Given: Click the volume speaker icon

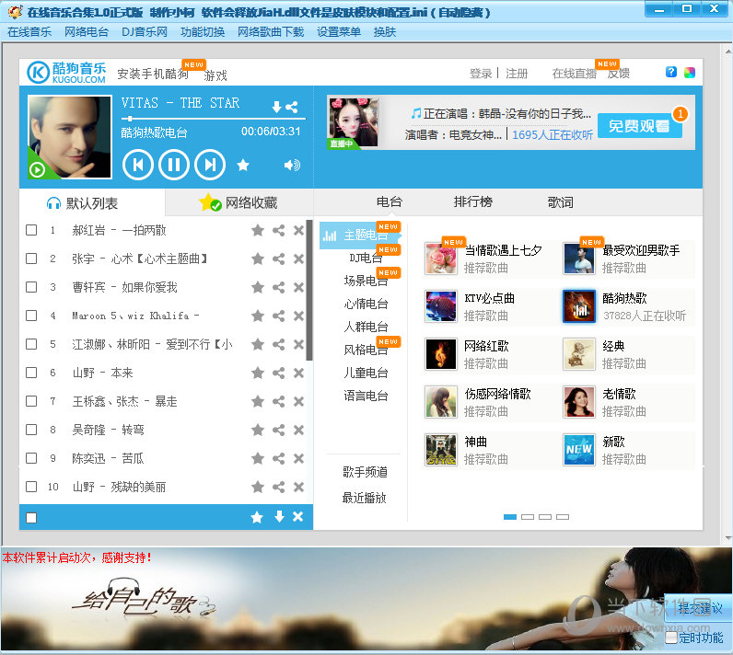Looking at the screenshot, I should point(292,165).
